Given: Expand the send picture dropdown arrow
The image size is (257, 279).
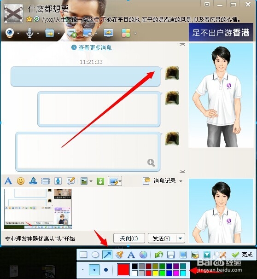Looking at the screenshot, I should pyautogui.click(x=91, y=181).
